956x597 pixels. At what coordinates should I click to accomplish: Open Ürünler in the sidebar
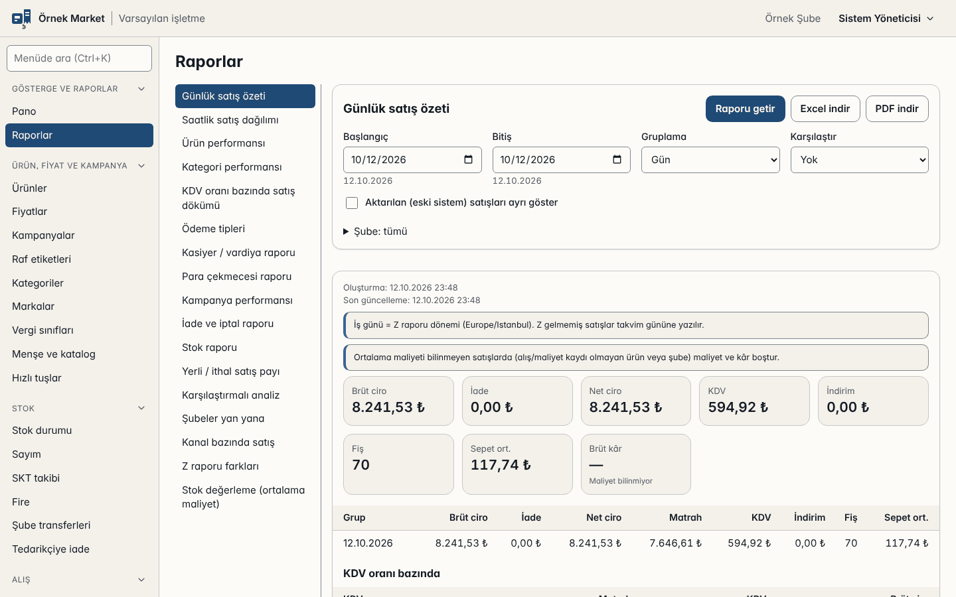(79, 188)
